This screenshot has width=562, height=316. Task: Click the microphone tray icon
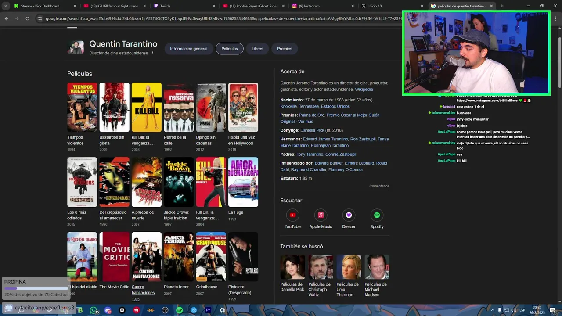(x=499, y=310)
